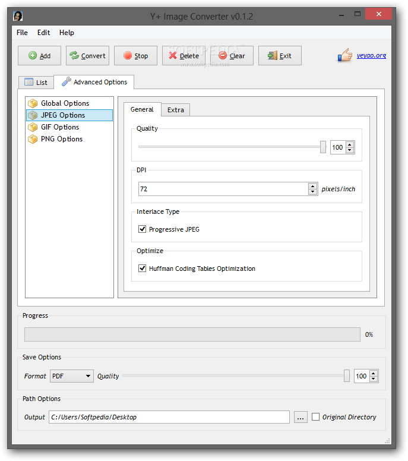
Task: Click the DPI input field showing 72
Action: coord(223,189)
